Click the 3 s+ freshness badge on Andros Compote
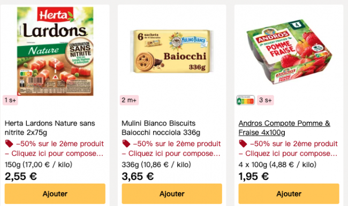This screenshot has height=206, width=348. [x=266, y=100]
